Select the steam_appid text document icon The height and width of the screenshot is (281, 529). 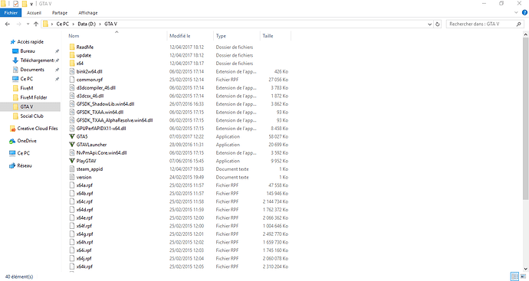point(72,168)
